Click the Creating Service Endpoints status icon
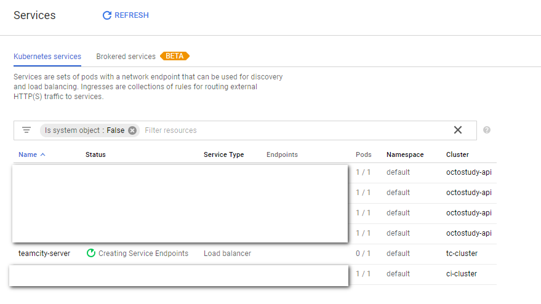Image resolution: width=541 pixels, height=304 pixels. [91, 254]
